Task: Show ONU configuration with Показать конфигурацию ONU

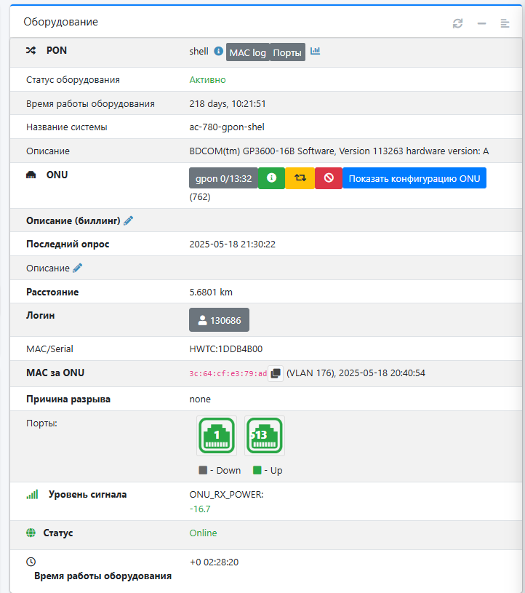Action: coord(414,178)
